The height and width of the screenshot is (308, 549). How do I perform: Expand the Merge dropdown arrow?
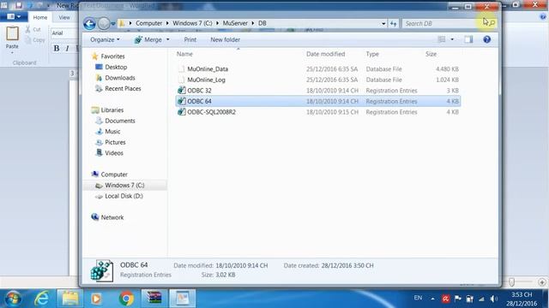point(168,39)
